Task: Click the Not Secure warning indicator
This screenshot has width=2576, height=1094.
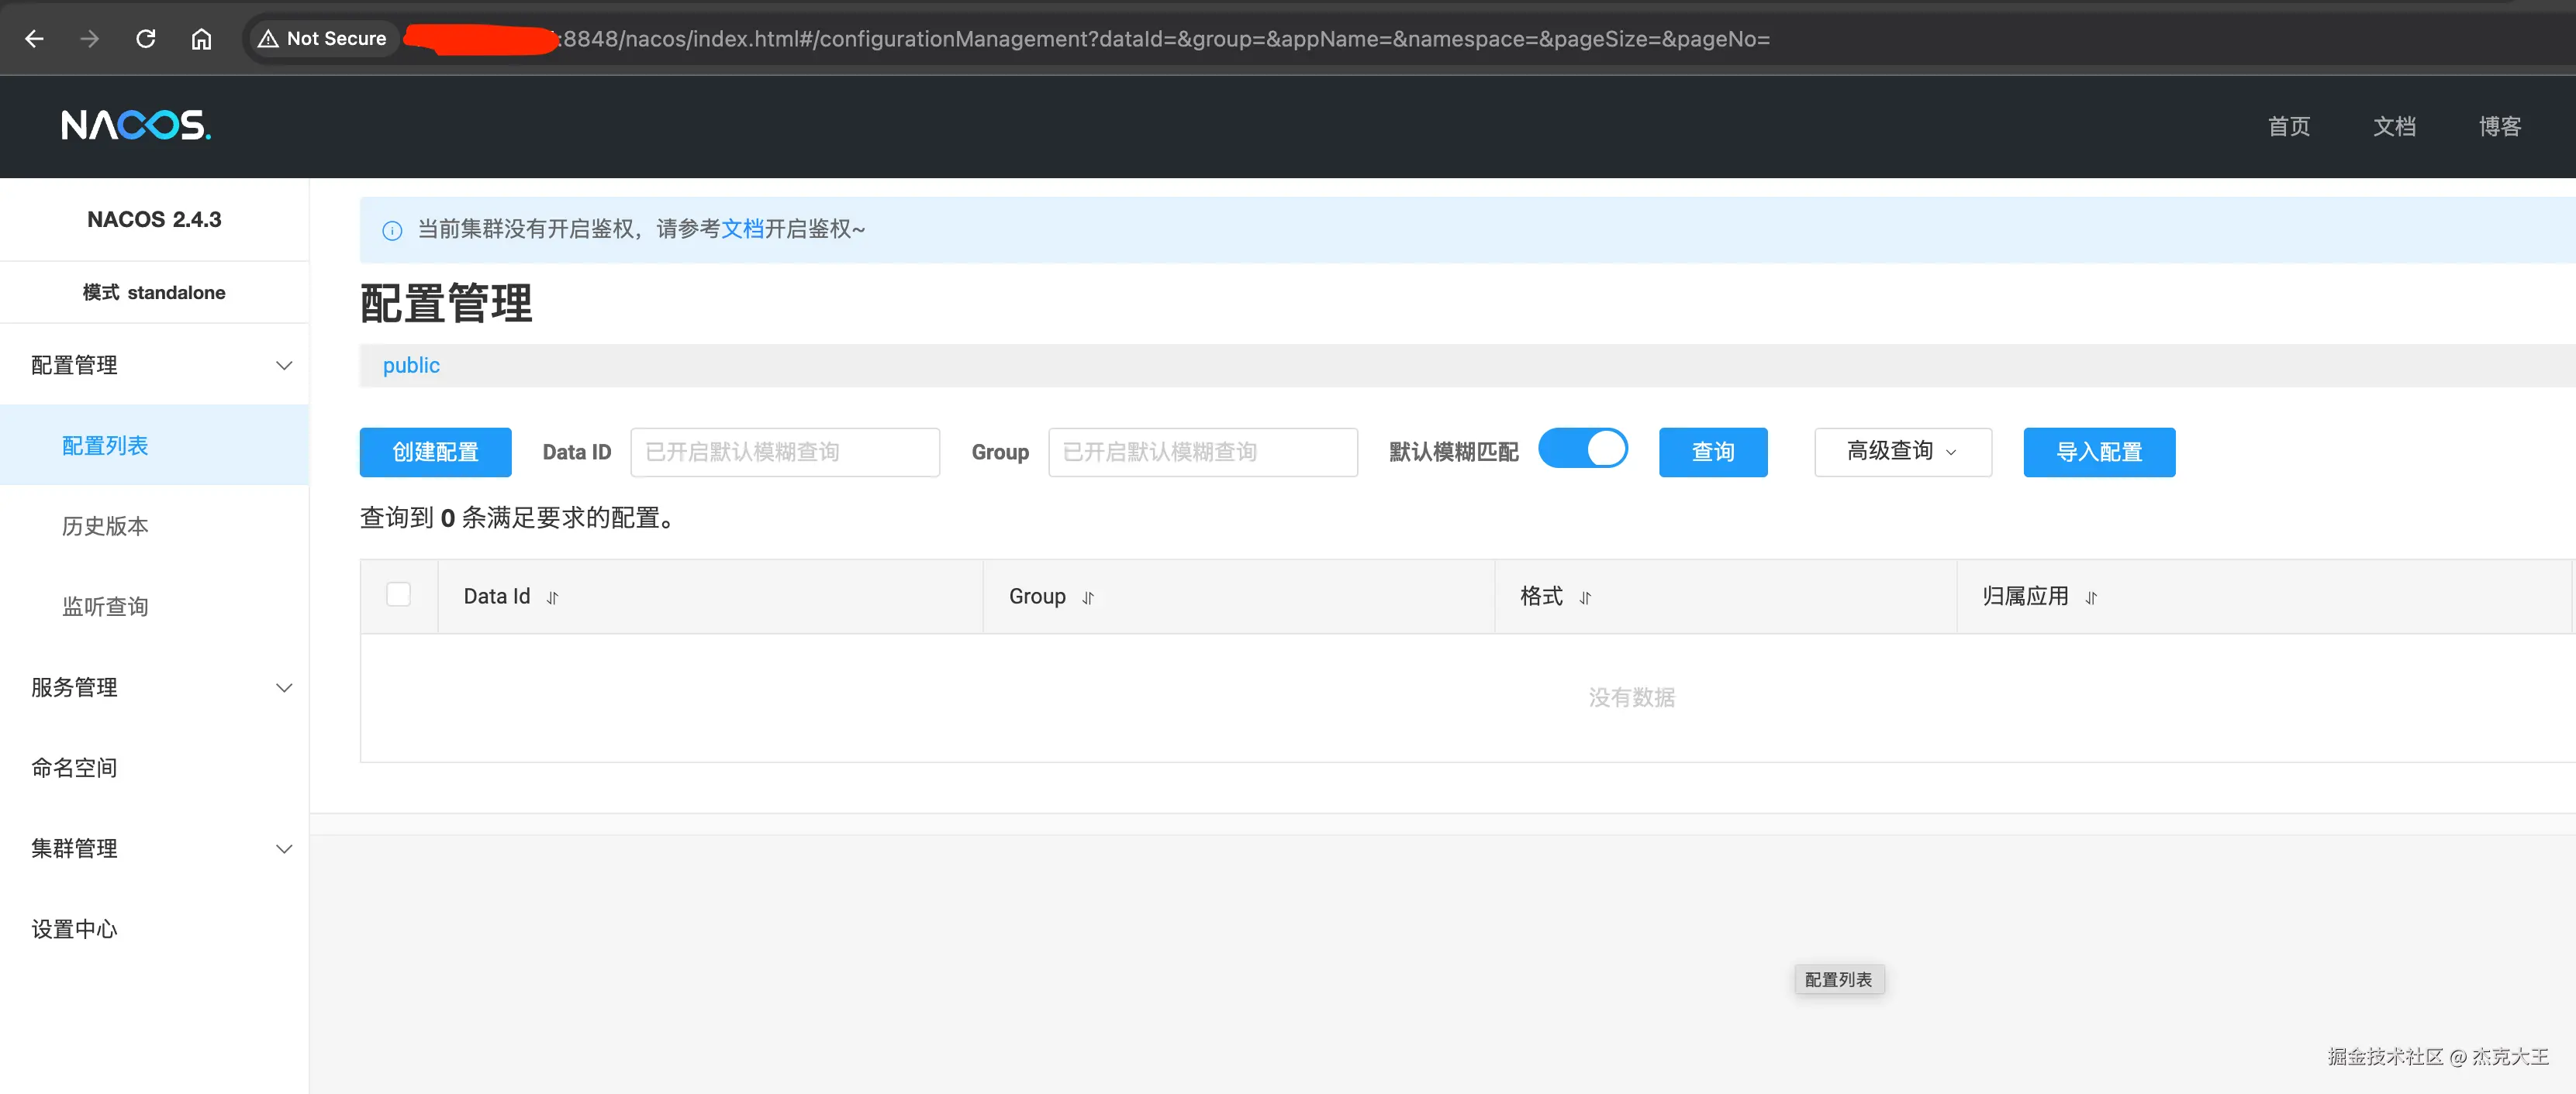Action: click(x=322, y=38)
